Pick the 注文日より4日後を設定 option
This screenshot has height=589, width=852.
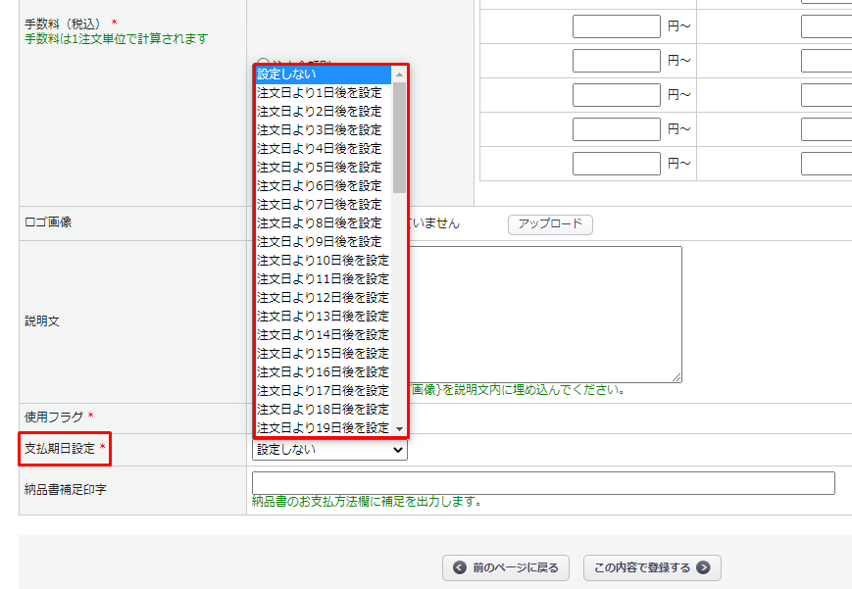pos(323,148)
